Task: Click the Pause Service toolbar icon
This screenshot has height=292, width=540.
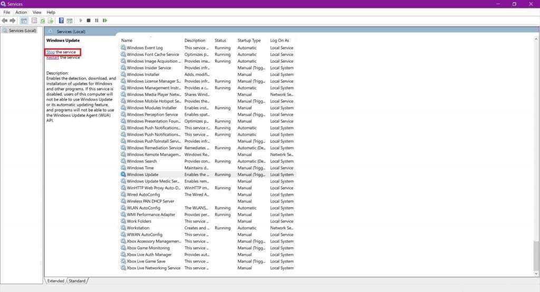Action: pyautogui.click(x=97, y=21)
